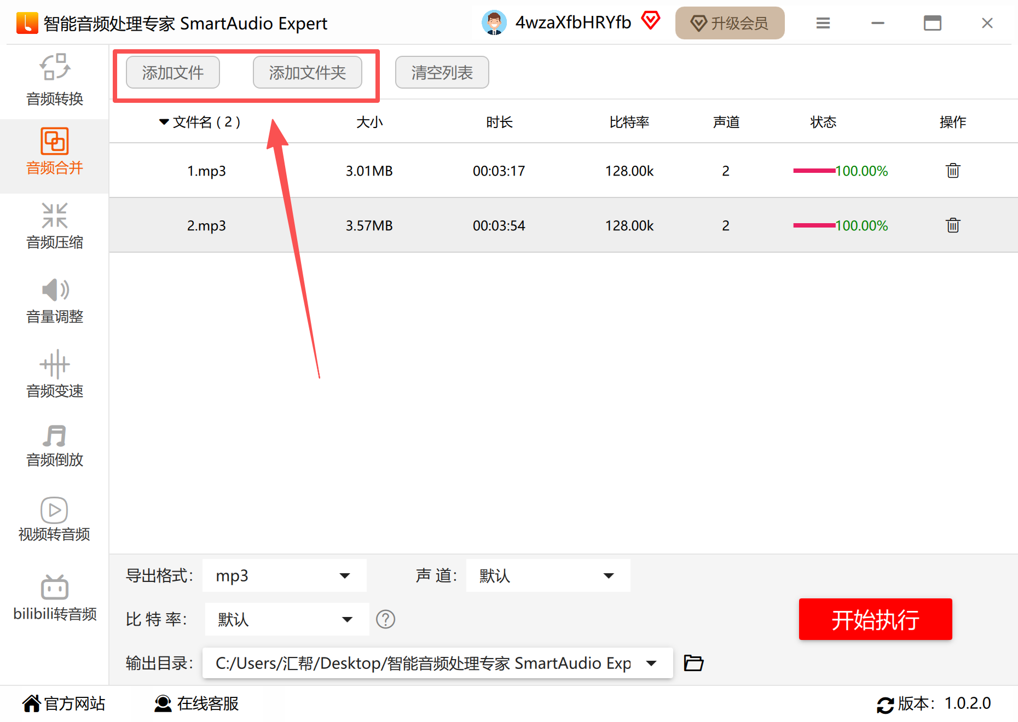Click the 3.57MB size cell
The image size is (1018, 722).
click(369, 226)
